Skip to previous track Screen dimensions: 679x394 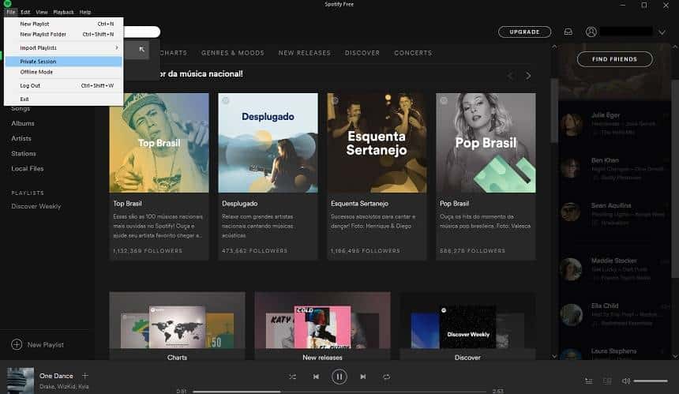coord(316,377)
